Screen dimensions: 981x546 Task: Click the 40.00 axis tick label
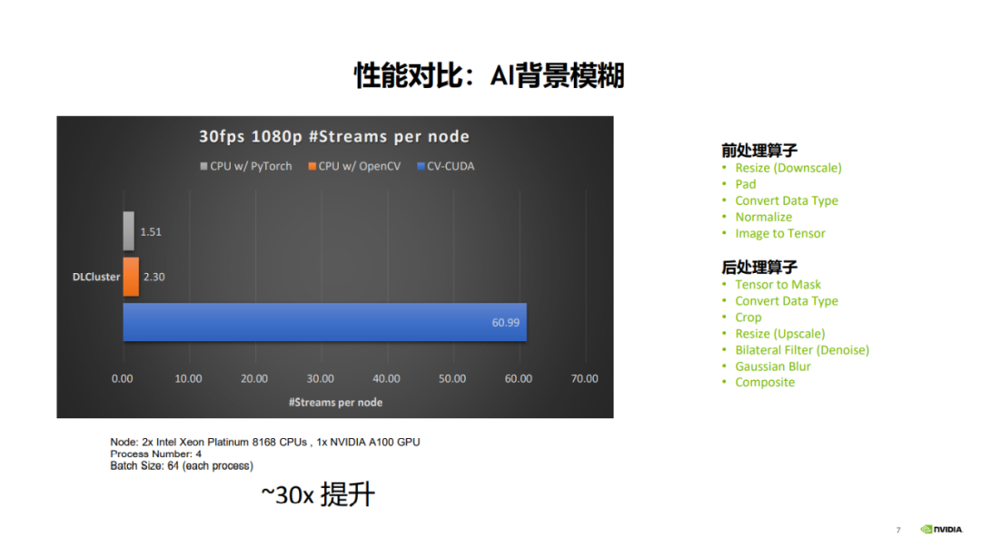[387, 378]
